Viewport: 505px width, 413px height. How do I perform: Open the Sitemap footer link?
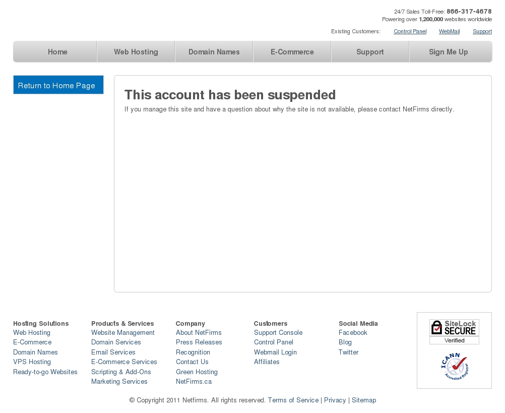[363, 400]
